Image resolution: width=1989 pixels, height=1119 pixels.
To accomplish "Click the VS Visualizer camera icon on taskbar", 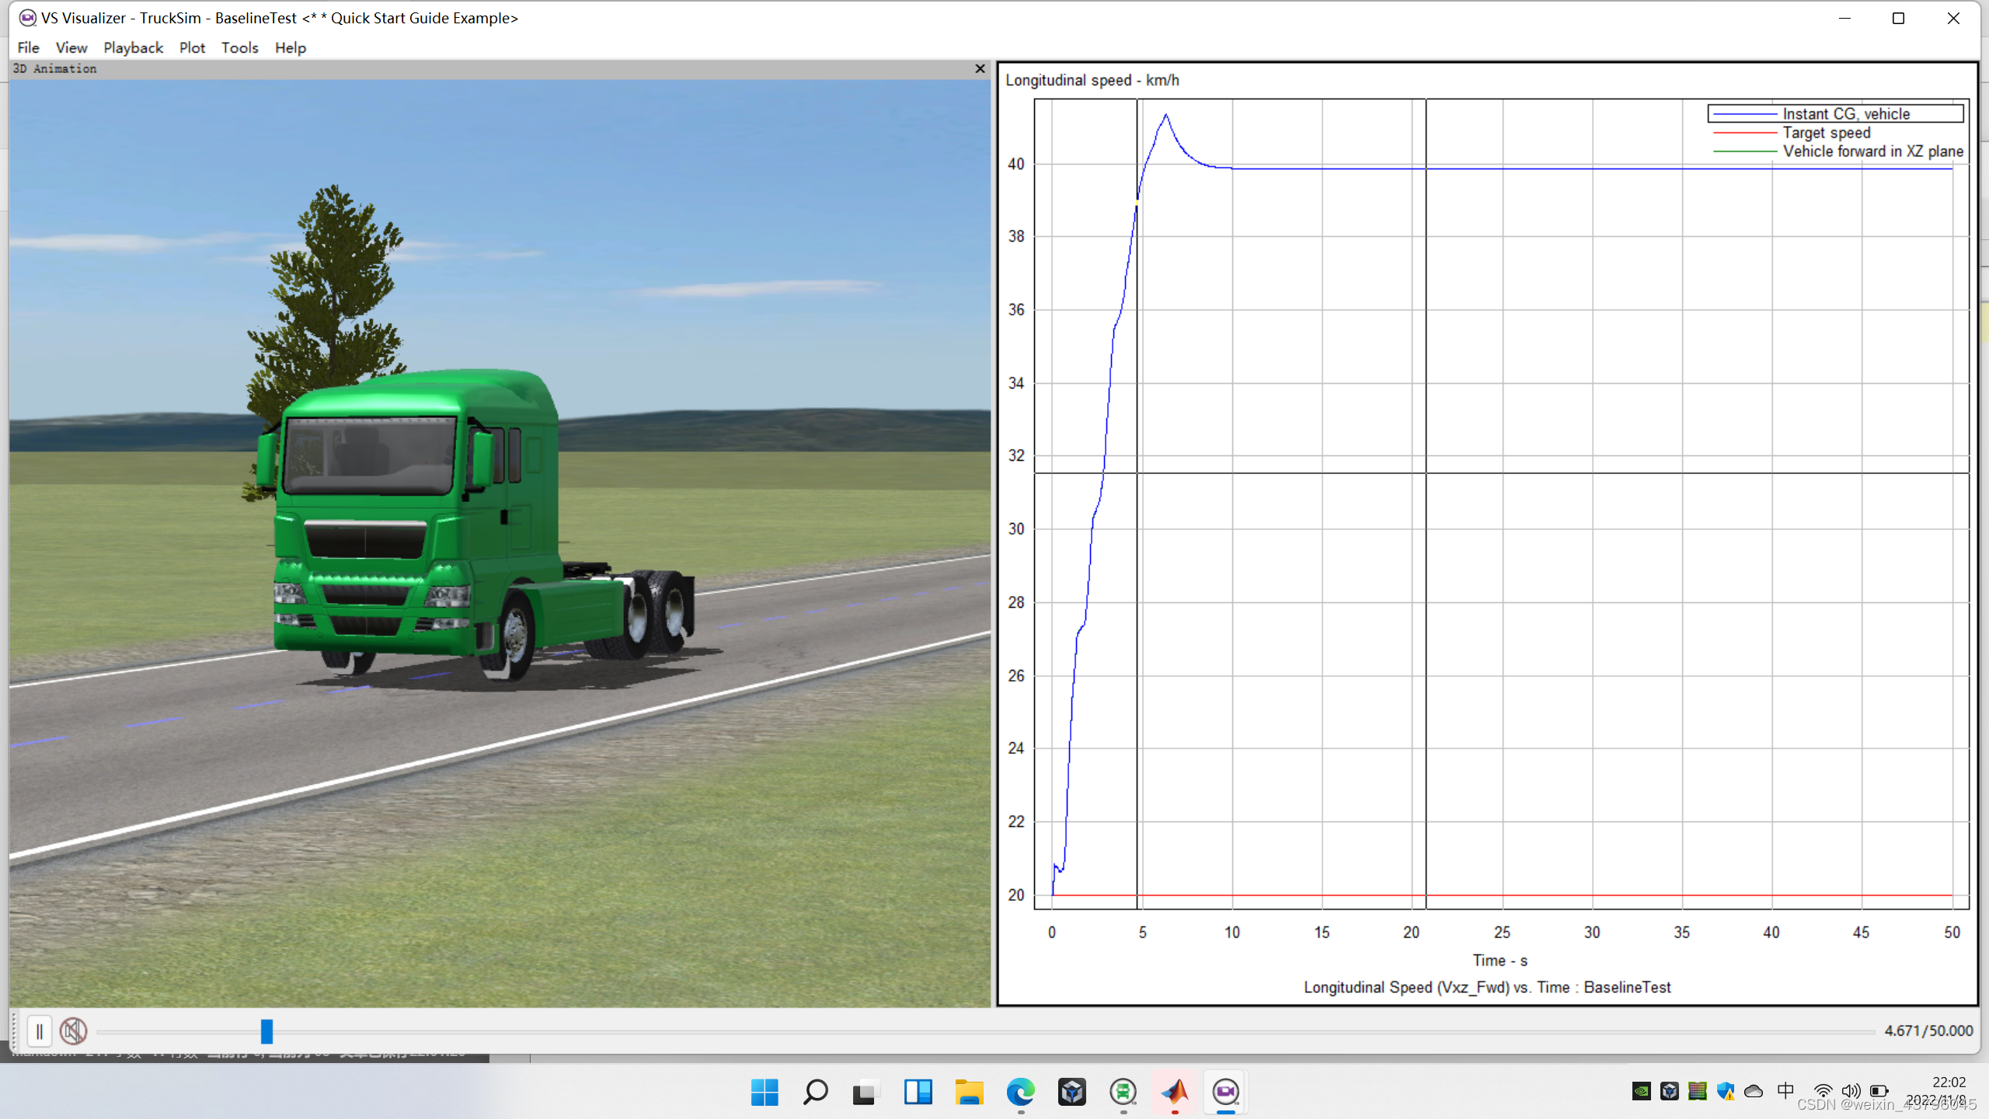I will tap(1224, 1092).
